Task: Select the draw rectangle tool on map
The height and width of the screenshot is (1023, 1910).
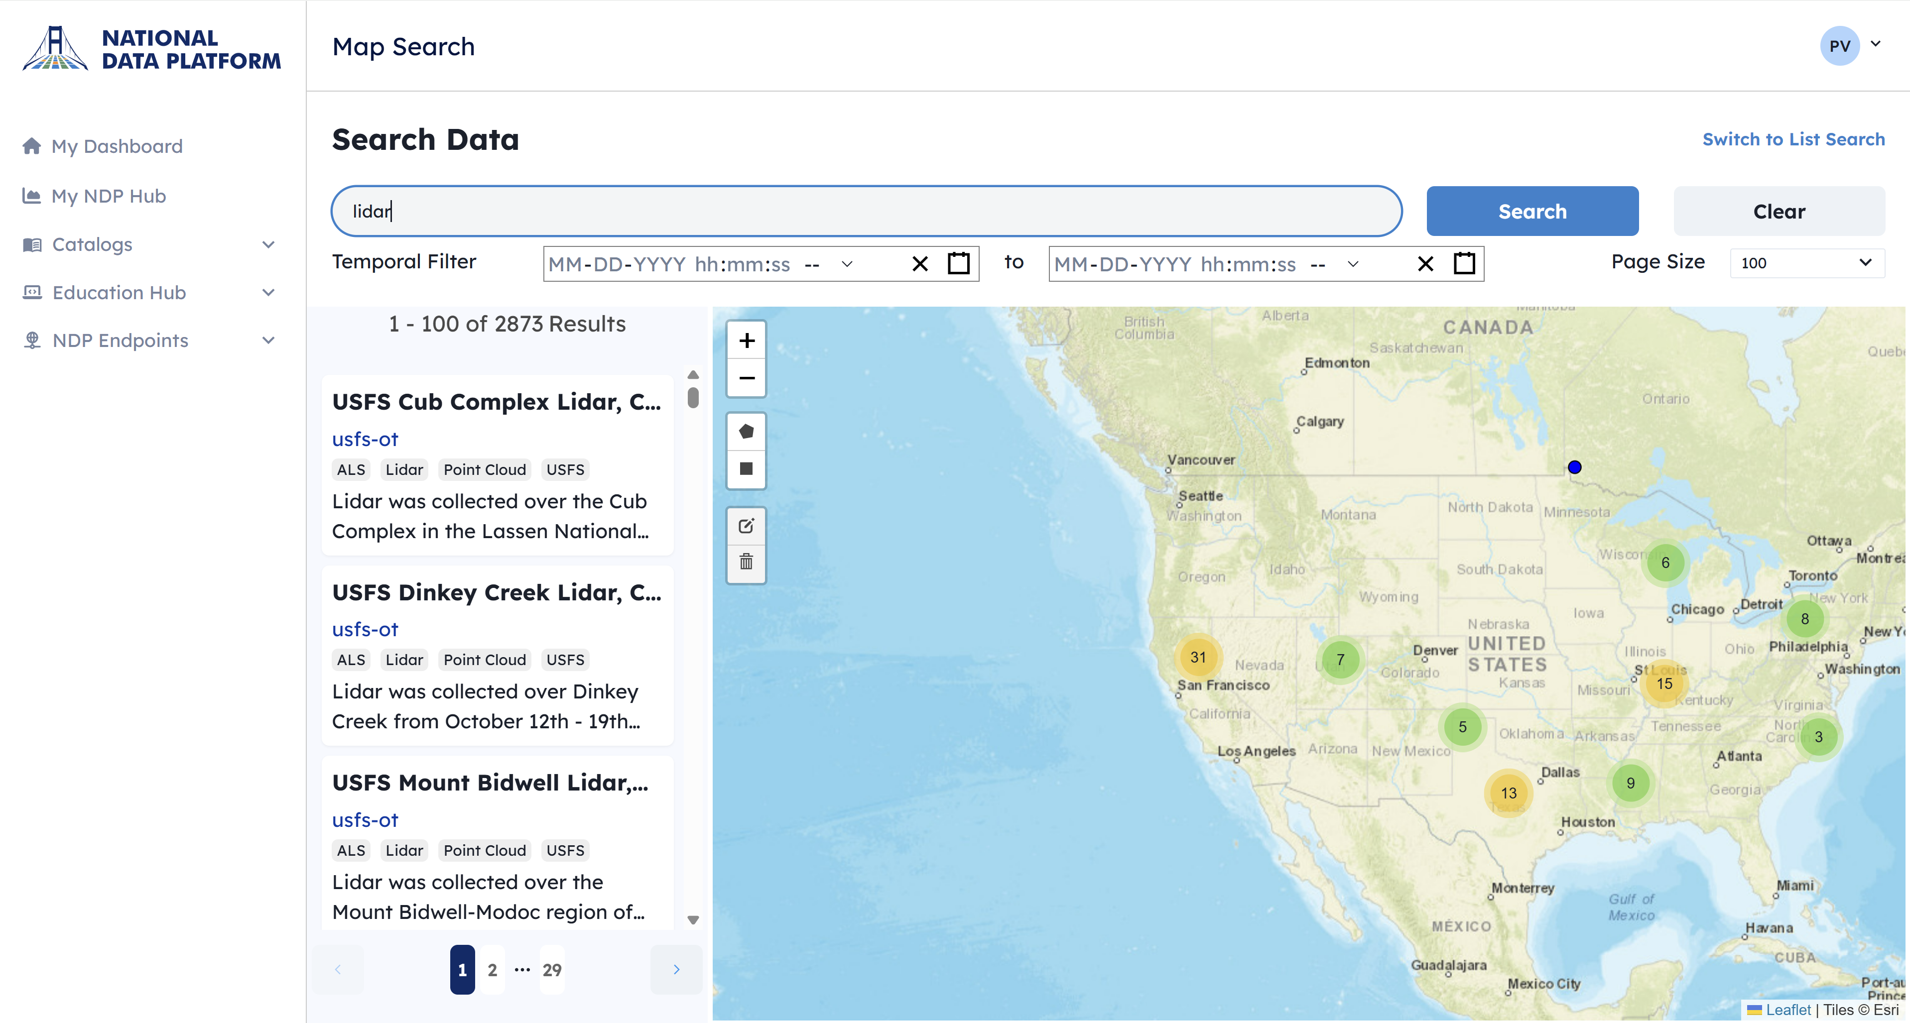Action: point(746,468)
